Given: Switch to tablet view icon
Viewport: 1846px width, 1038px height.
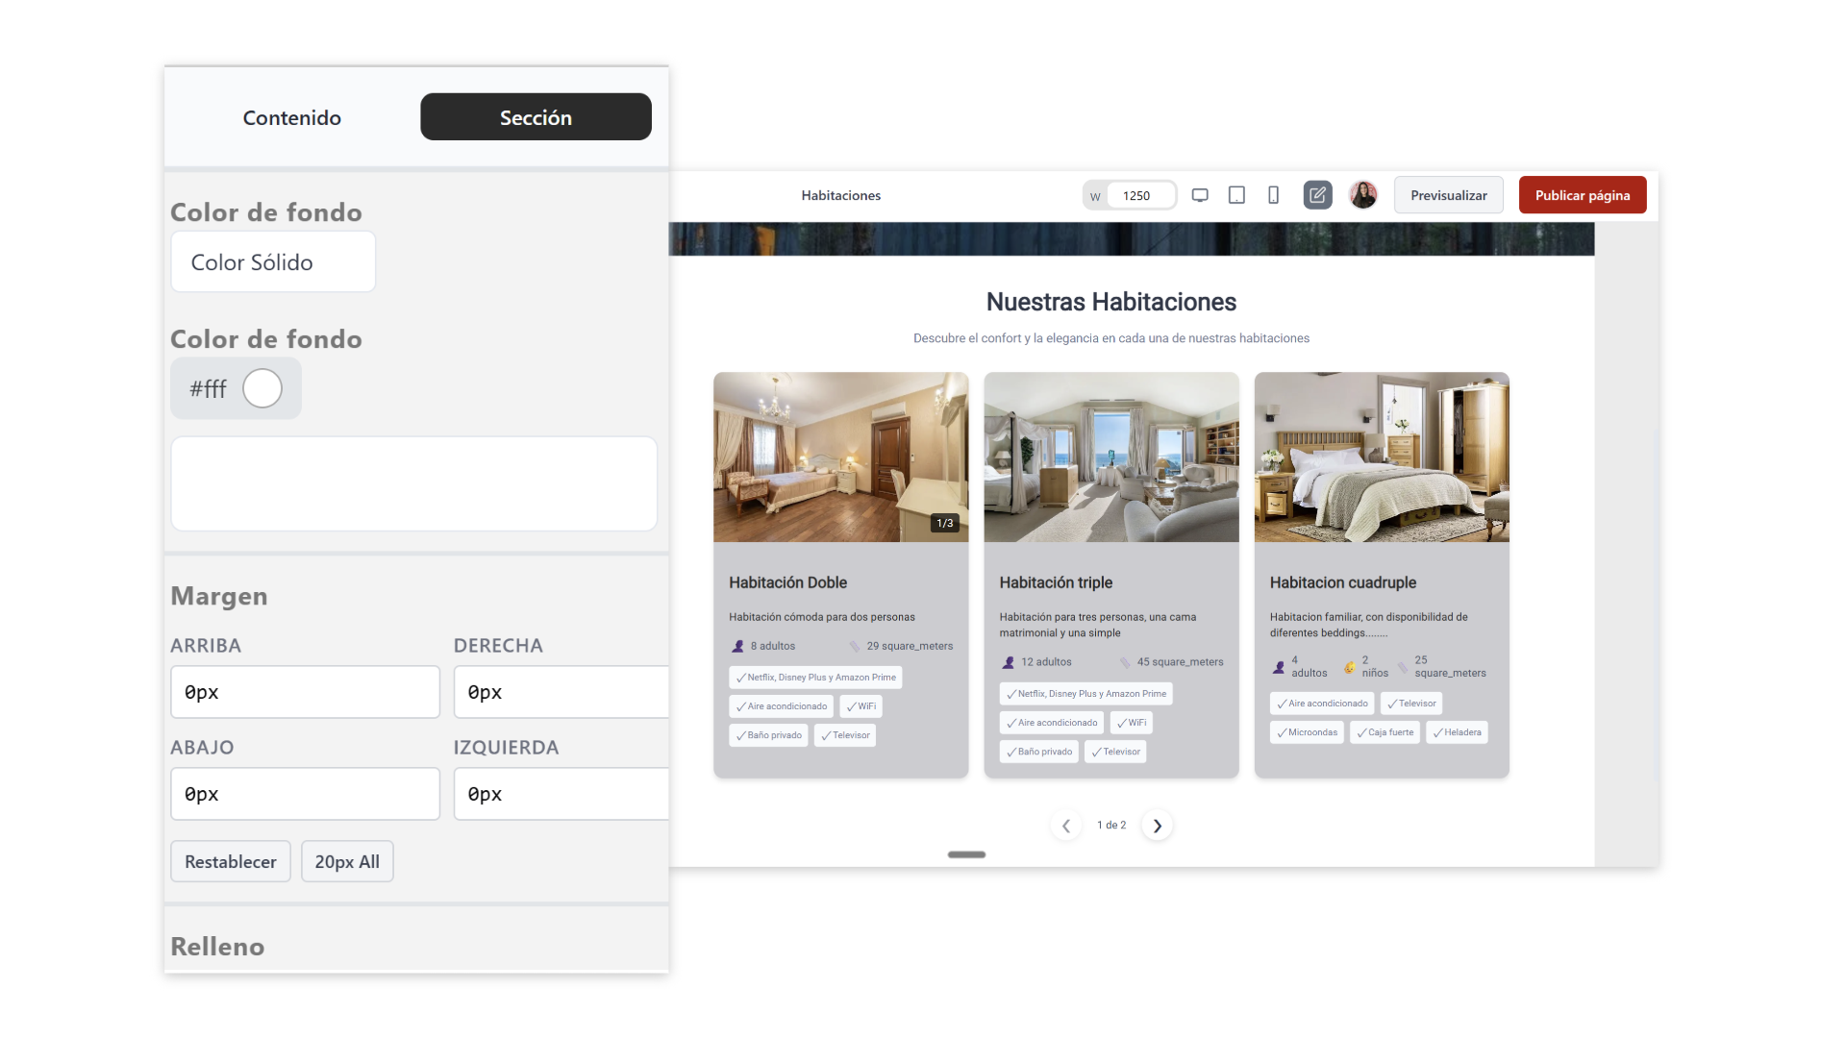Looking at the screenshot, I should point(1236,195).
